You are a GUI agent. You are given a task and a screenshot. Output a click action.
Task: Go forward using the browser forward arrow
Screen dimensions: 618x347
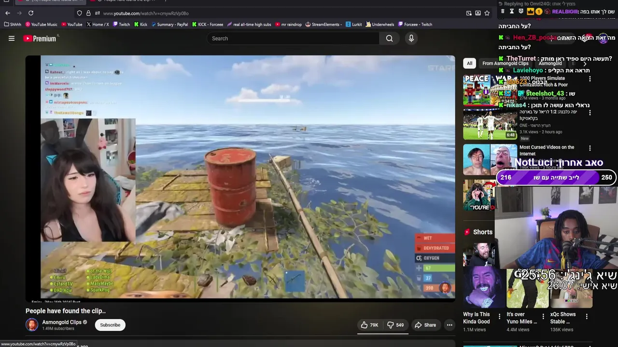click(x=19, y=13)
